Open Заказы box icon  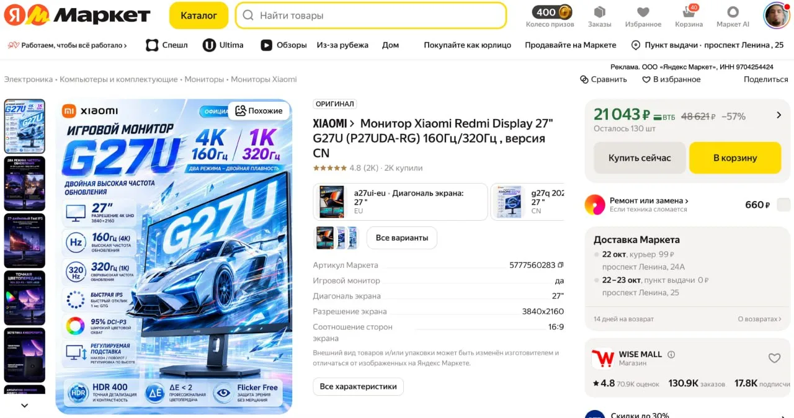(600, 12)
